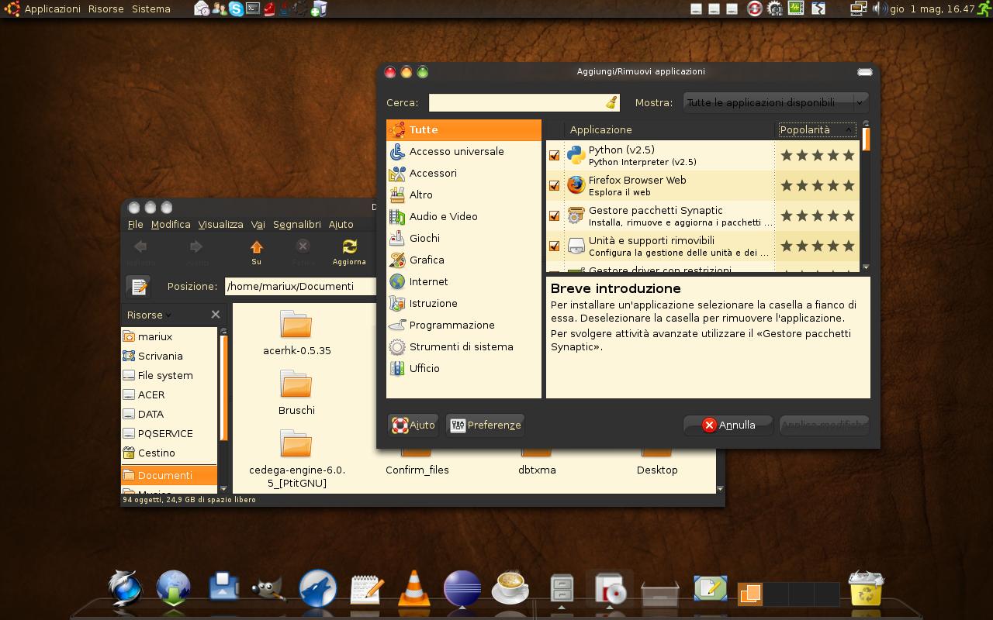The height and width of the screenshot is (620, 993).
Task: Open the Segnalibri menu
Action: (297, 224)
